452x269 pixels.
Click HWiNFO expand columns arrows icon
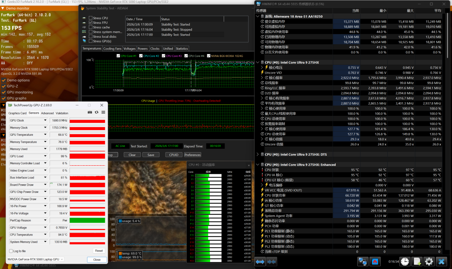coord(260,262)
